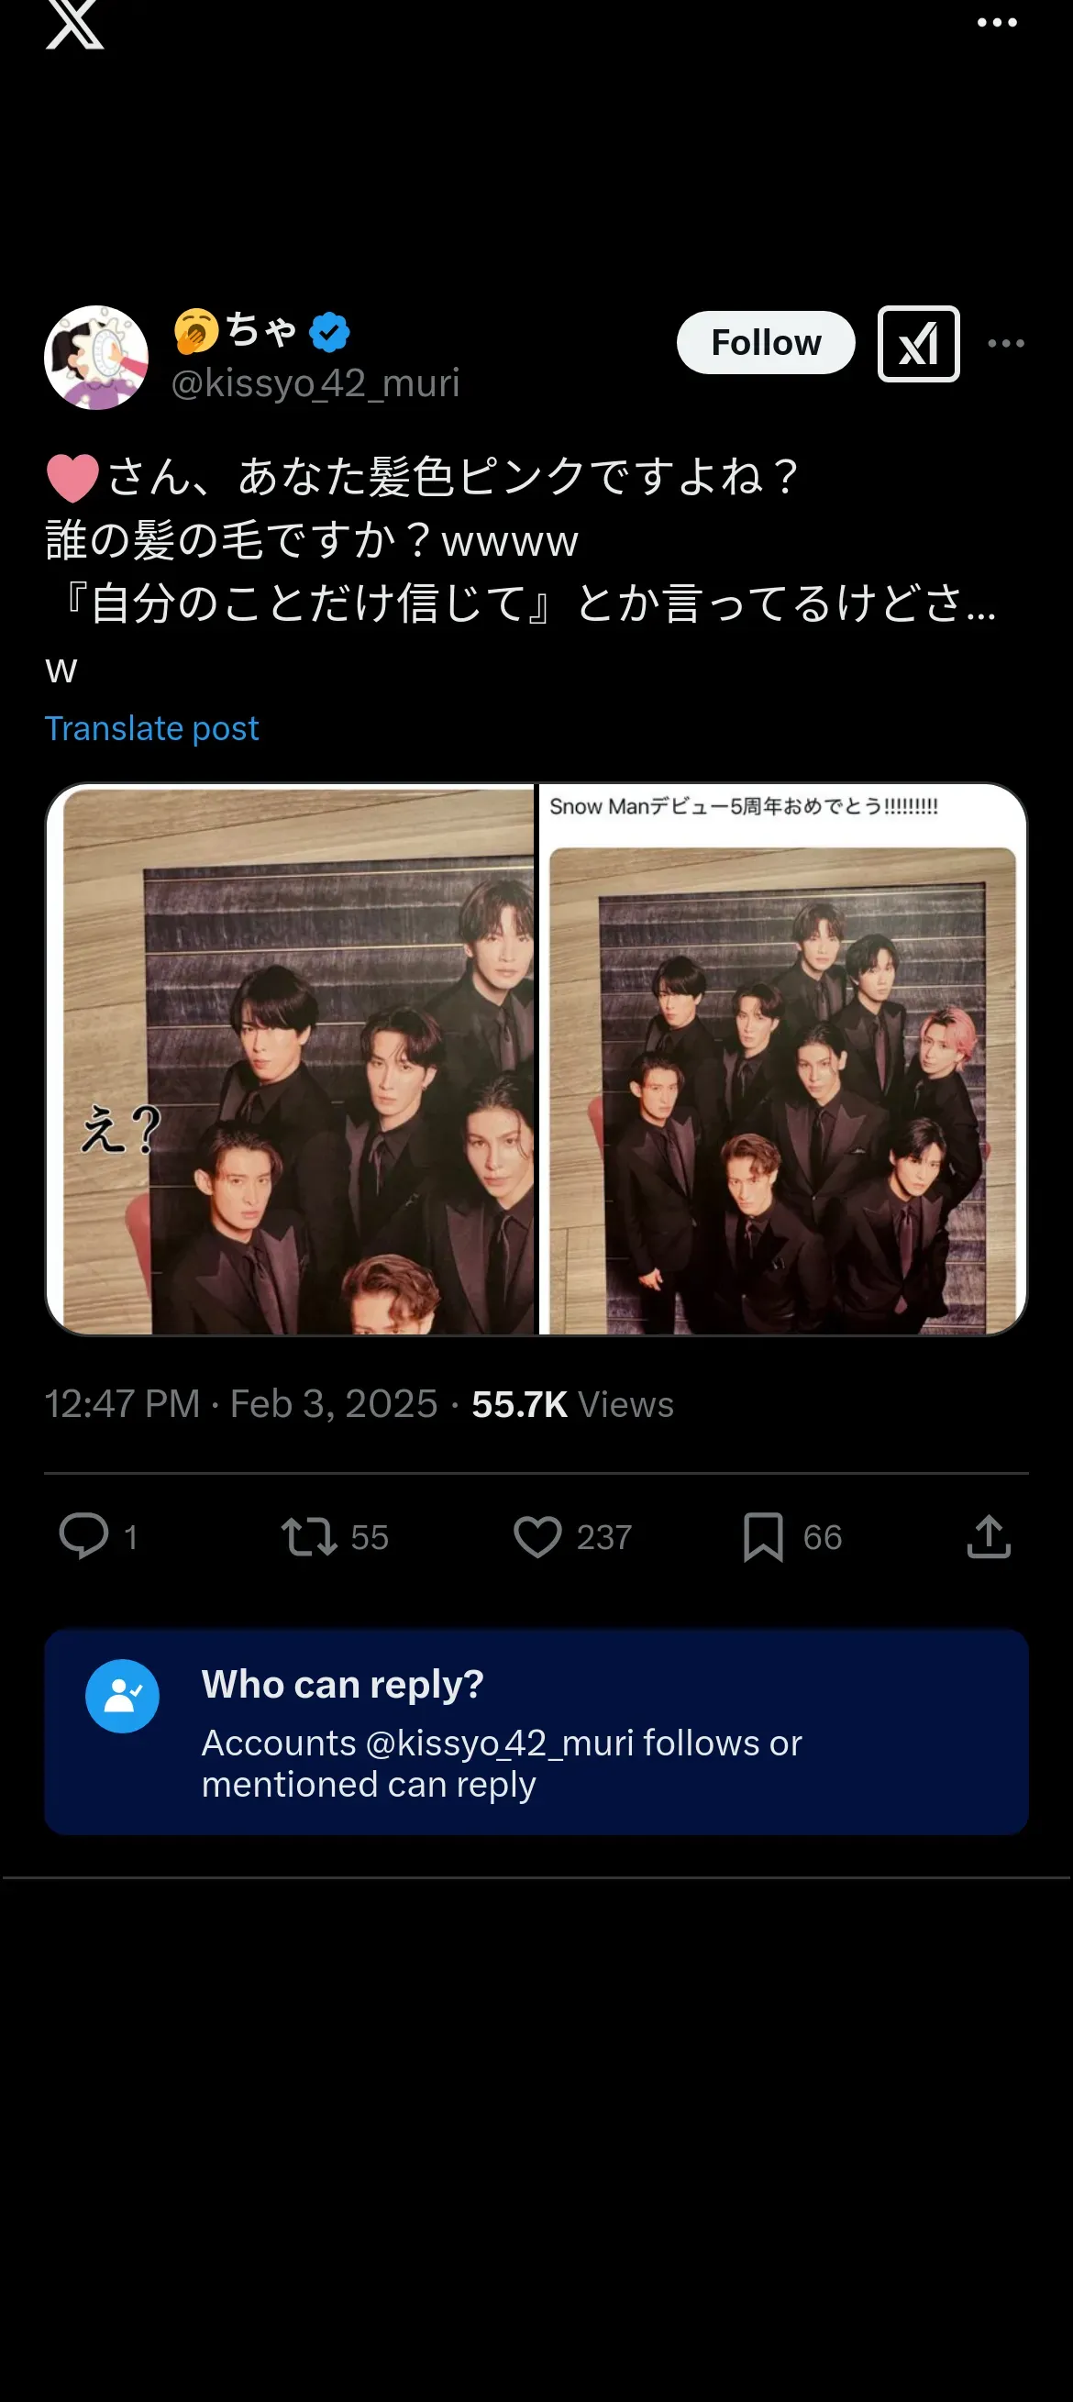Open the kissyo42_muri profile avatar
This screenshot has height=2402, width=1073.
(96, 357)
